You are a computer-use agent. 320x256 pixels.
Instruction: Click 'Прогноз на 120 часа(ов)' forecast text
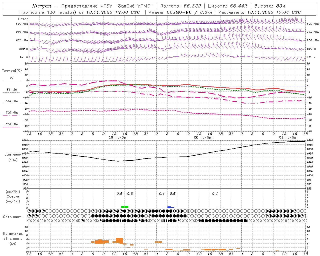[48, 12]
